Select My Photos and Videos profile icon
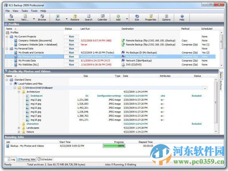This screenshot has width=228, height=171. 16,57
